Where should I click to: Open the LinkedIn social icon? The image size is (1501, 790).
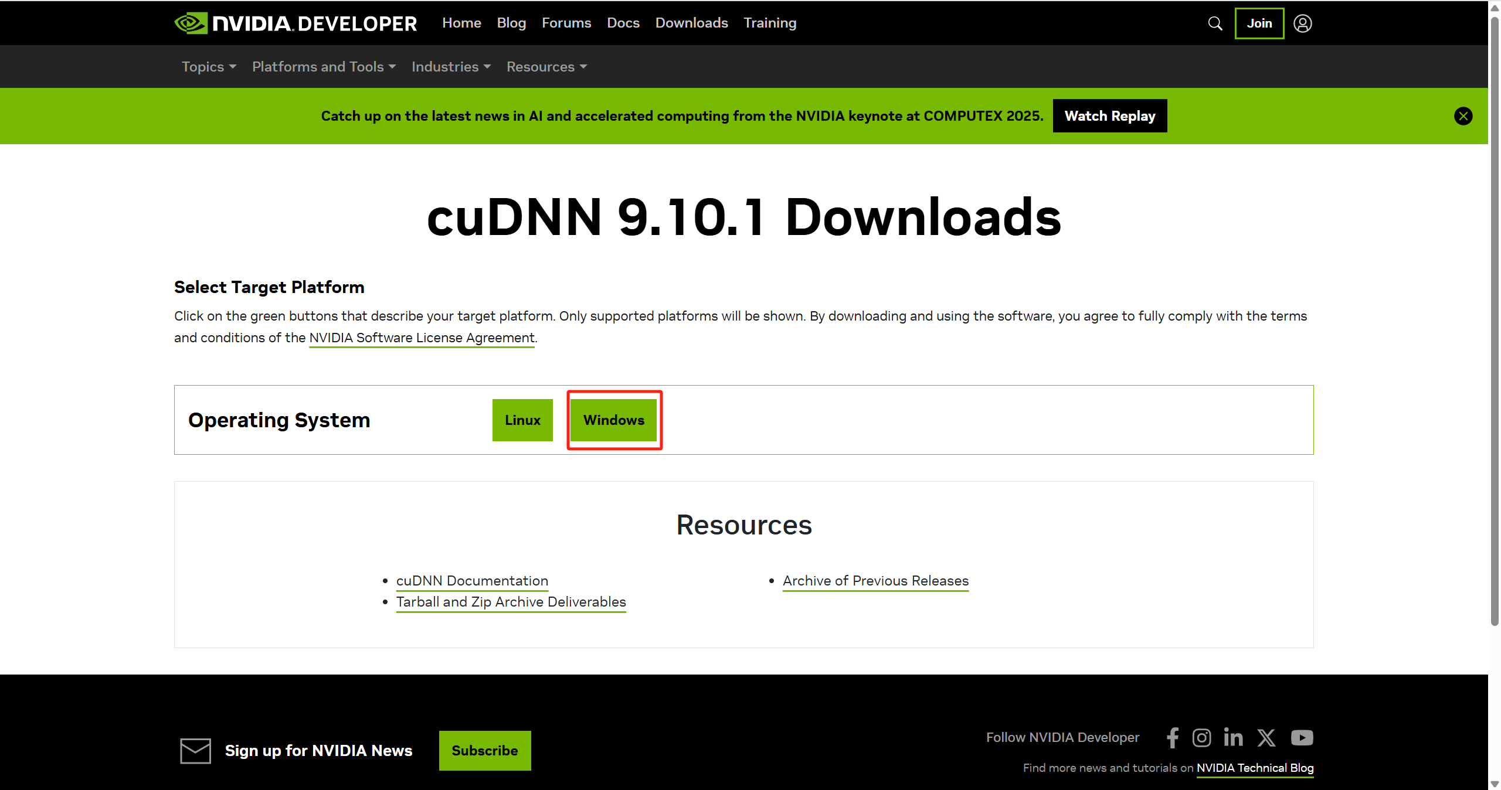tap(1233, 737)
